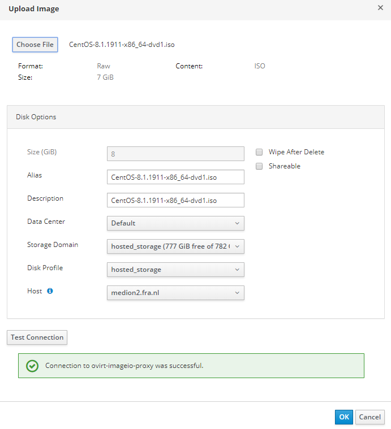The width and height of the screenshot is (391, 429).
Task: Click the Disk Options section header
Action: (x=36, y=117)
